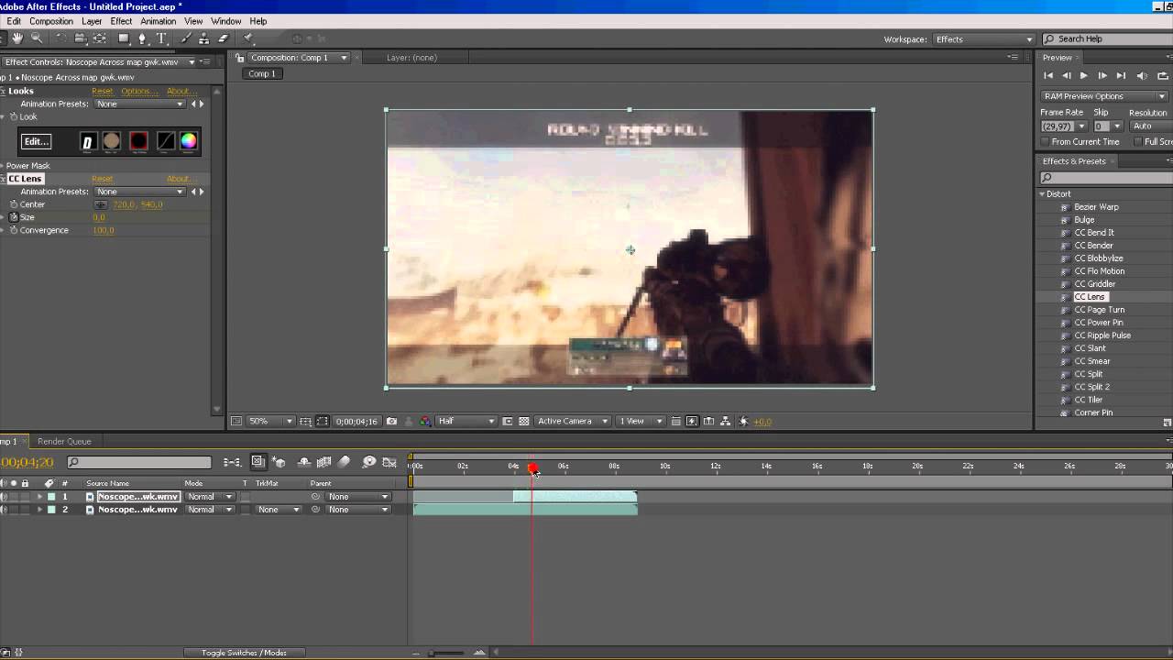Image resolution: width=1173 pixels, height=660 pixels.
Task: Open the Comp Flowchart view icon
Action: coord(725,422)
